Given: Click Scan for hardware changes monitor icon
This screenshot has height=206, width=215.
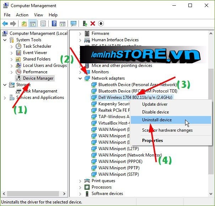Looking at the screenshot, I should click(74, 23).
